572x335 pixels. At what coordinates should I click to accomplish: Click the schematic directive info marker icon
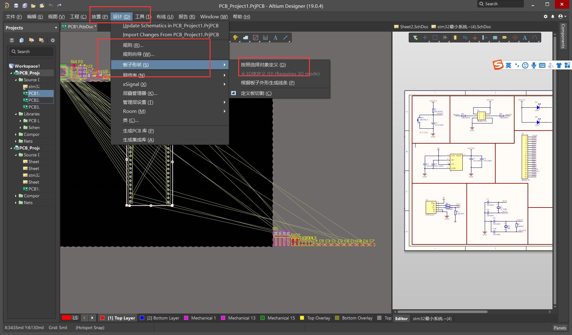click(x=515, y=38)
